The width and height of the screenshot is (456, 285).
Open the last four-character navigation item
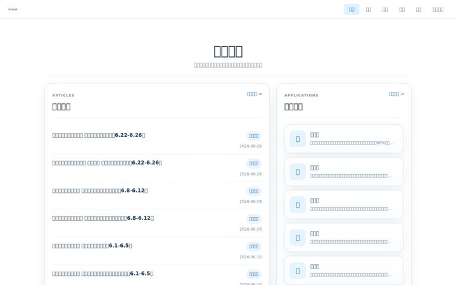[x=438, y=9]
